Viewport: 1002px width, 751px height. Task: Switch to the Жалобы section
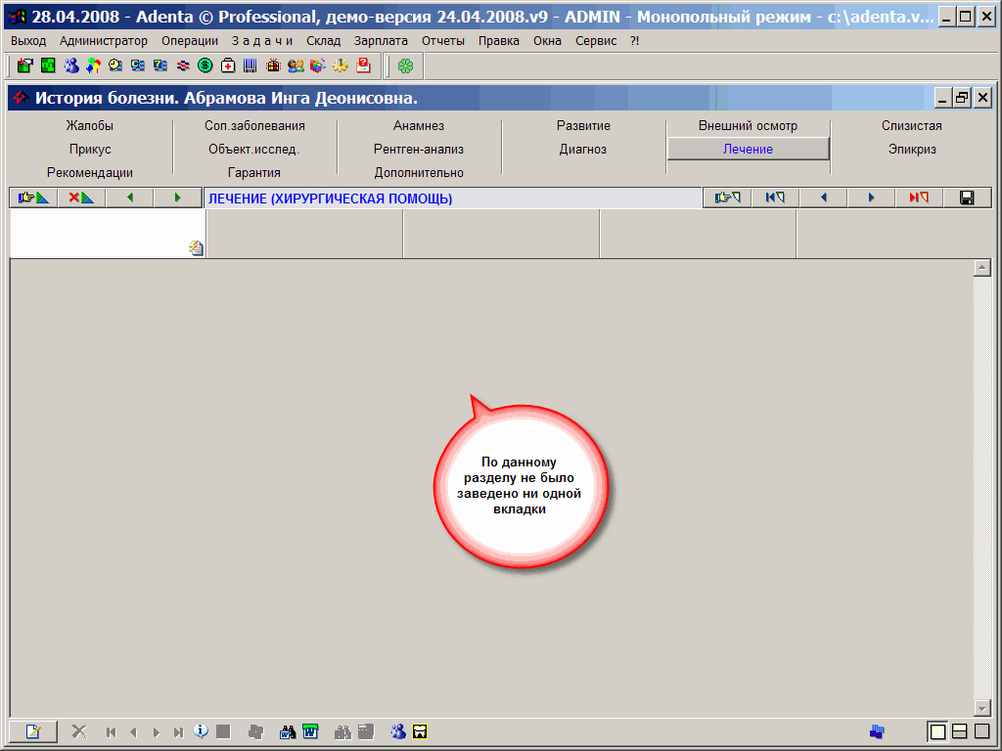tap(90, 126)
